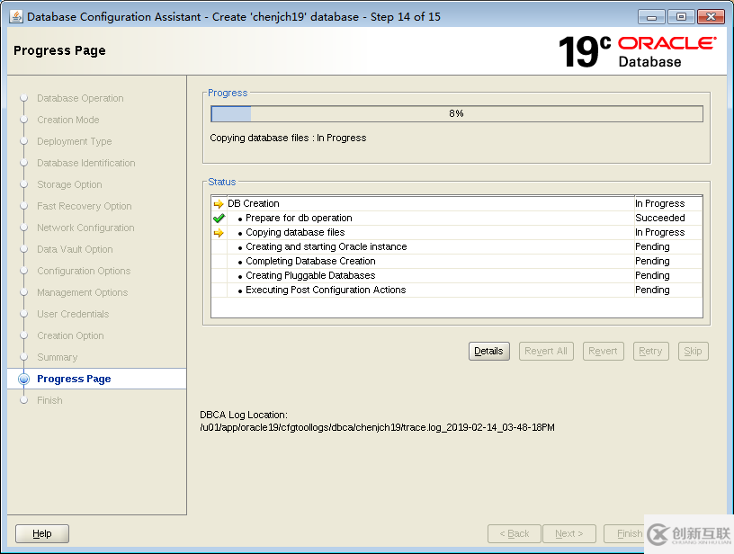
Task: Close the Database Configuration Assistant window
Action: (711, 17)
